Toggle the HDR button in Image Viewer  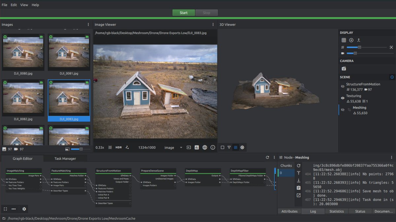[118, 148]
